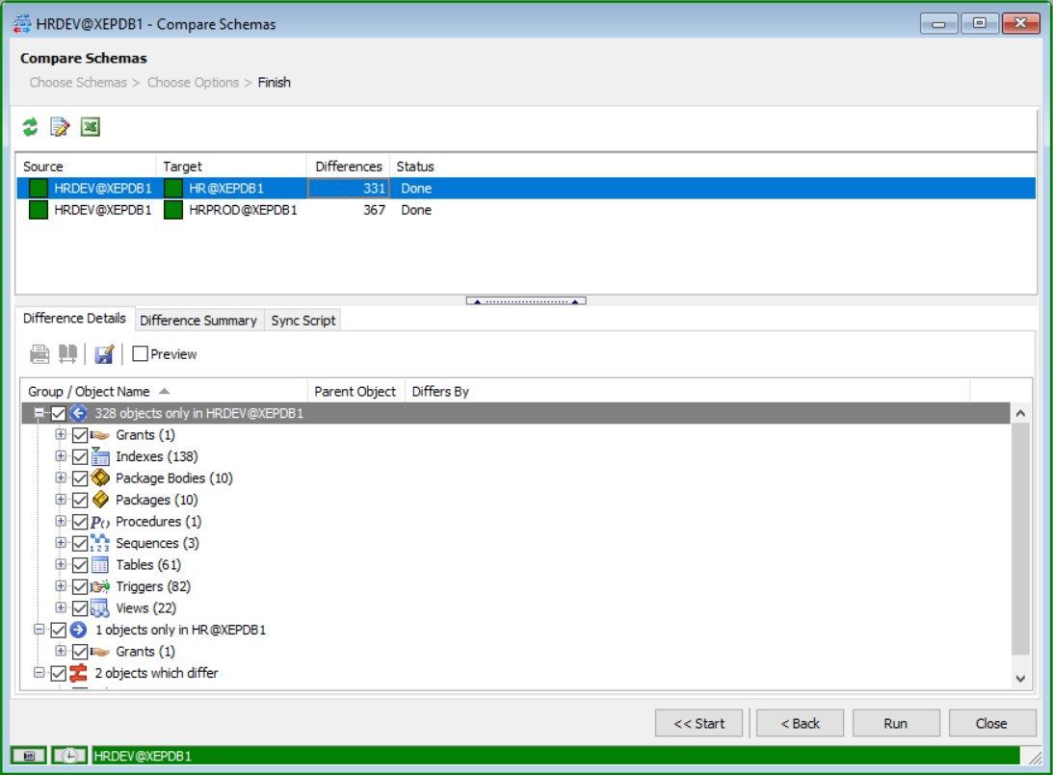Image resolution: width=1053 pixels, height=775 pixels.
Task: Click the Excel export icon
Action: point(90,126)
